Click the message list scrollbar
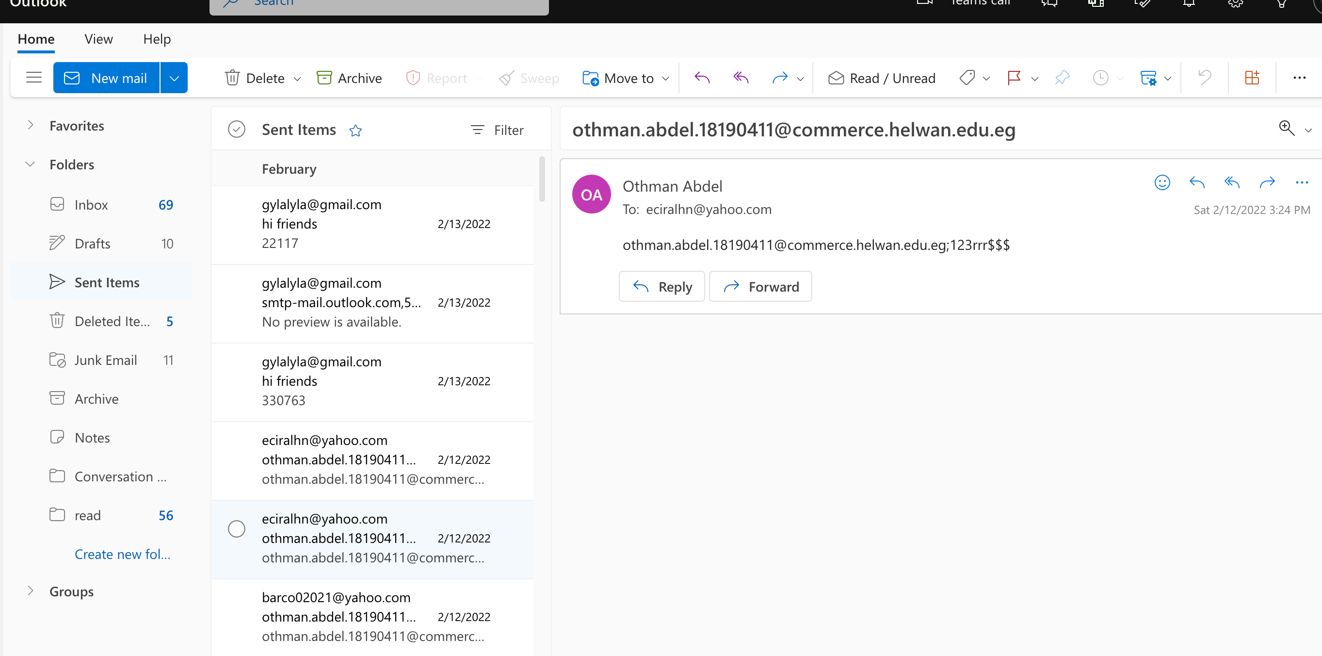Image resolution: width=1322 pixels, height=656 pixels. 542,180
